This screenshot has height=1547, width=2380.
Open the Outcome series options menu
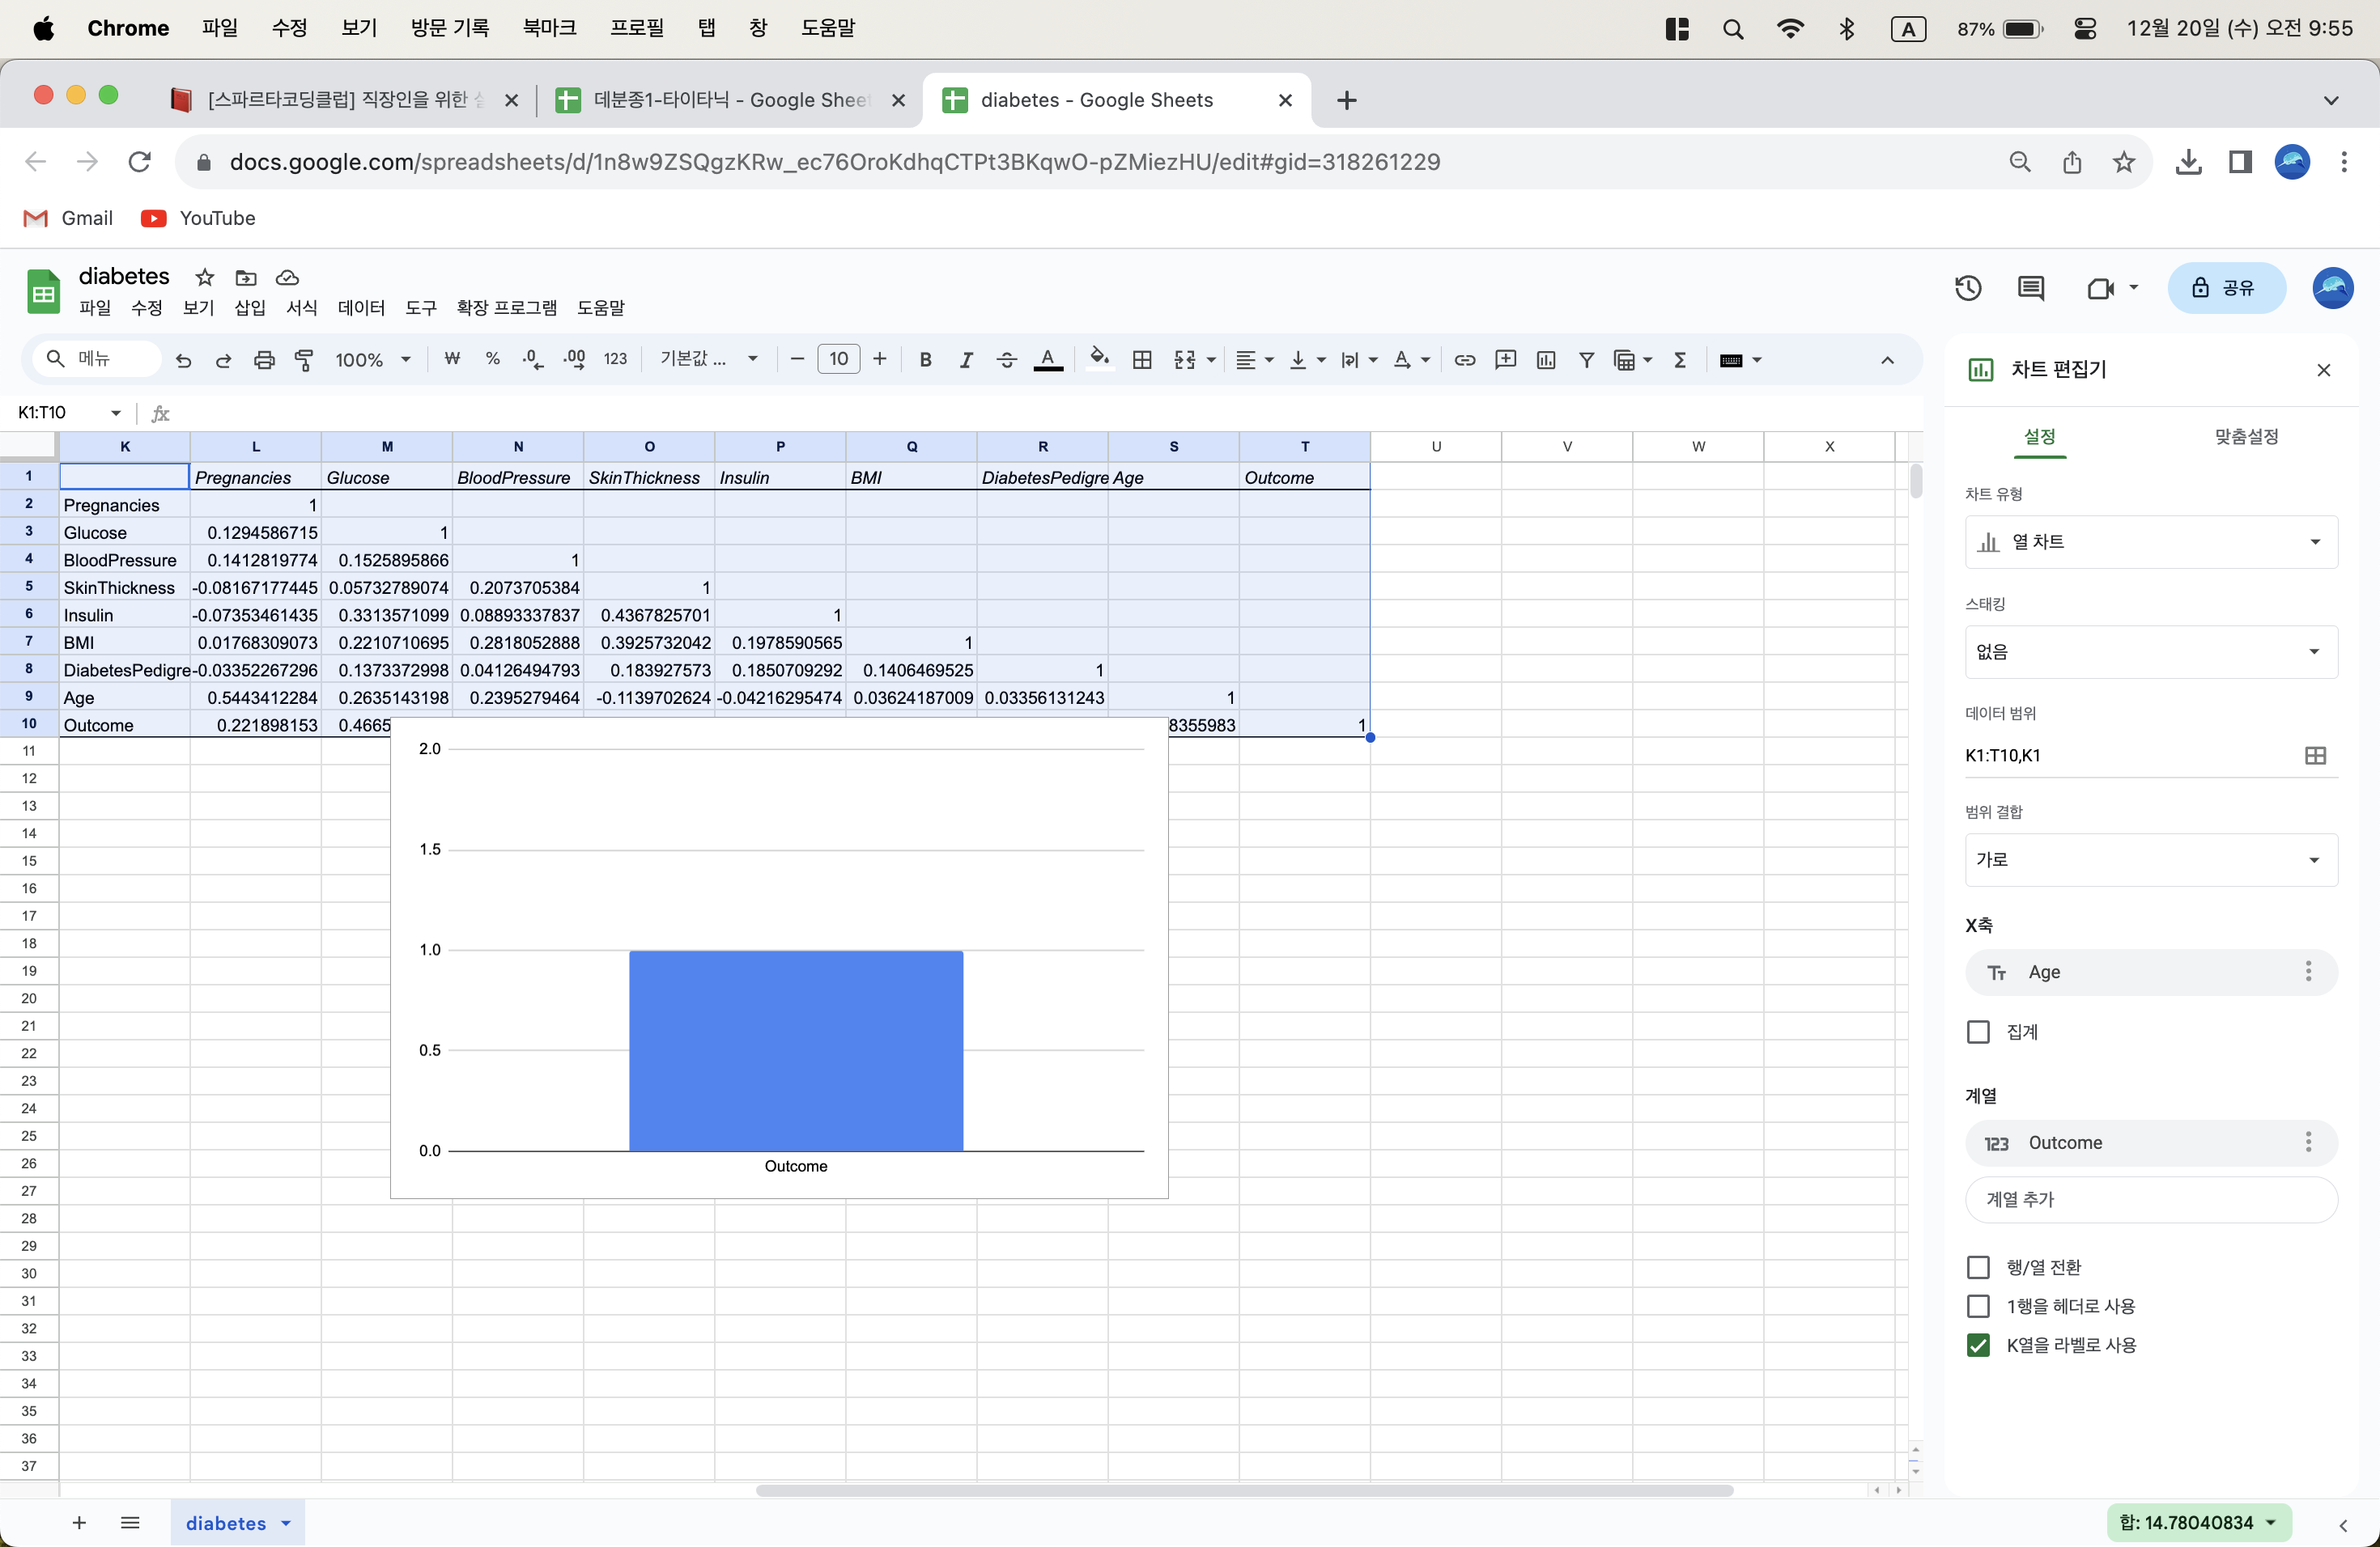pos(2308,1142)
